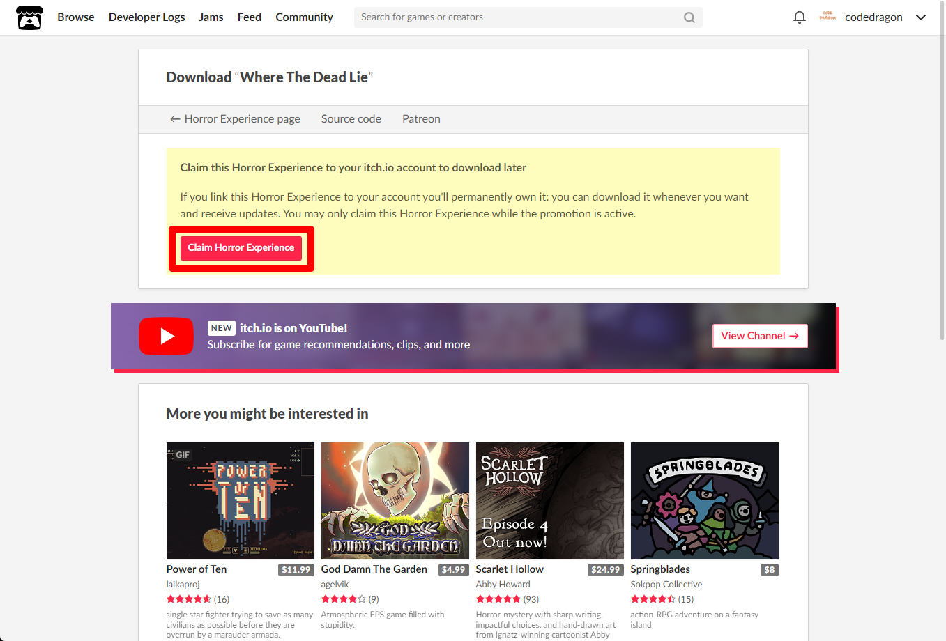Open the author Sokpop Collective
This screenshot has height=641, width=946.
point(666,585)
